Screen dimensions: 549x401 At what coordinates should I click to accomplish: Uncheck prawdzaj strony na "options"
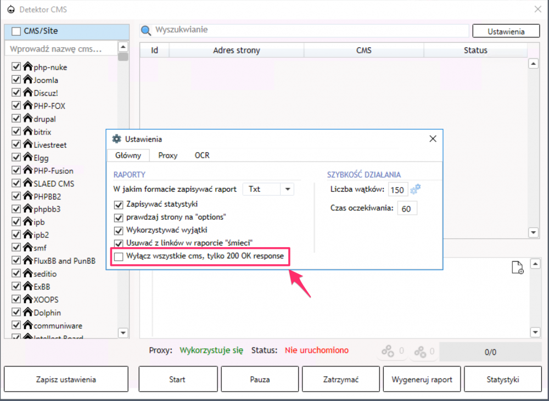tap(119, 218)
